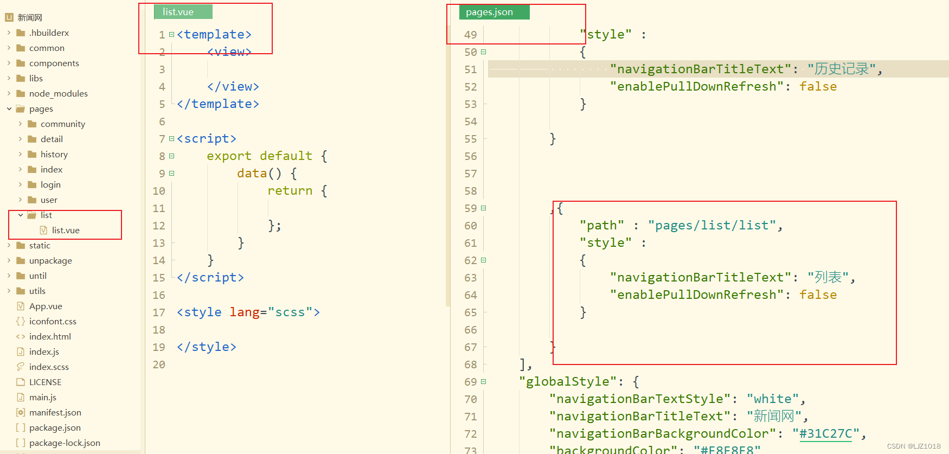The image size is (949, 454).
Task: Click the 新闻网 project root icon
Action: 9,17
